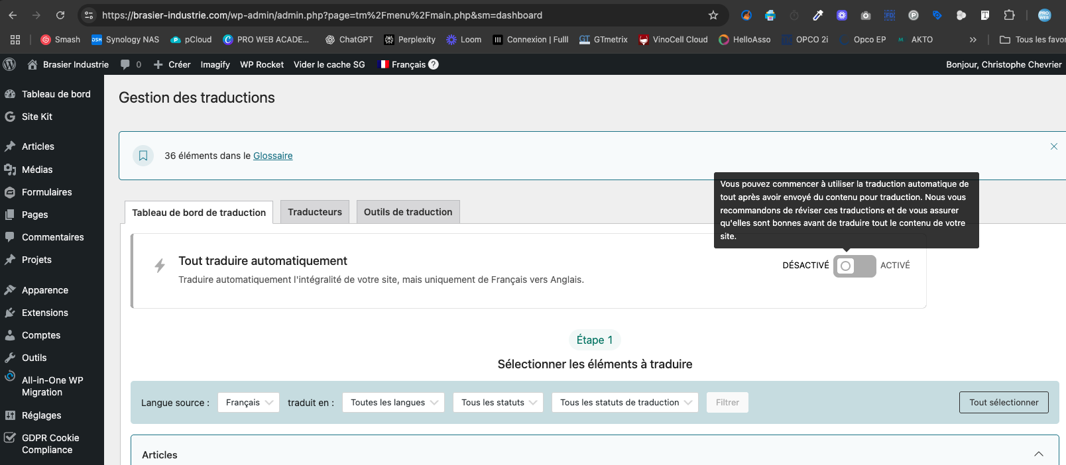The height and width of the screenshot is (465, 1066).
Task: Enable the Tout traduire automatiquement toggle
Action: pos(855,266)
